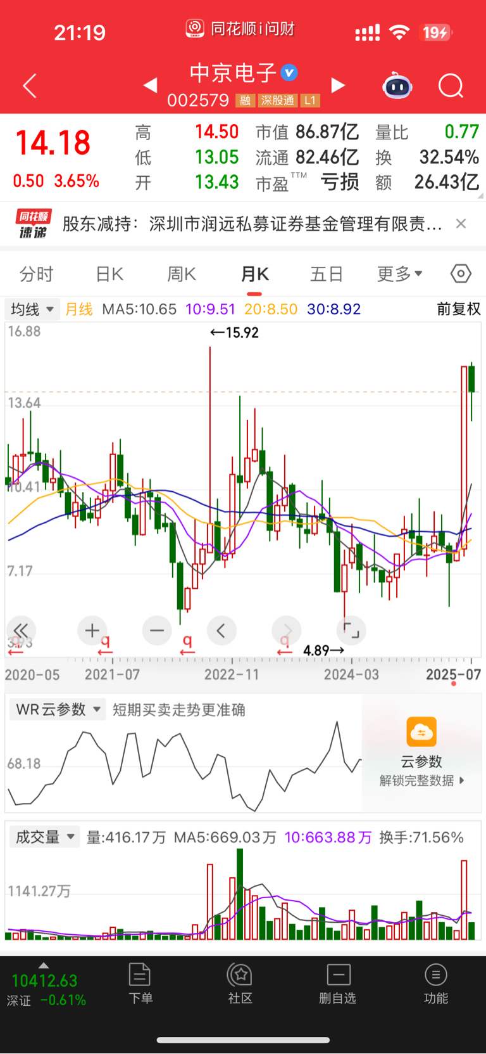Open the AI robot assistant

397,86
